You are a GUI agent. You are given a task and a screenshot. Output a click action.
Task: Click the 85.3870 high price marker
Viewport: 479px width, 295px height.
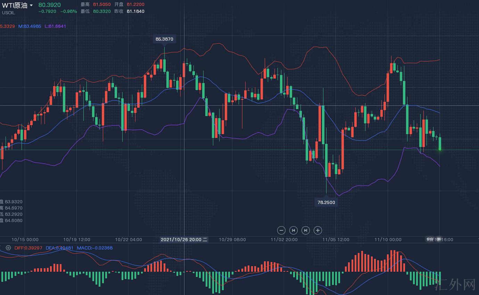pos(164,39)
